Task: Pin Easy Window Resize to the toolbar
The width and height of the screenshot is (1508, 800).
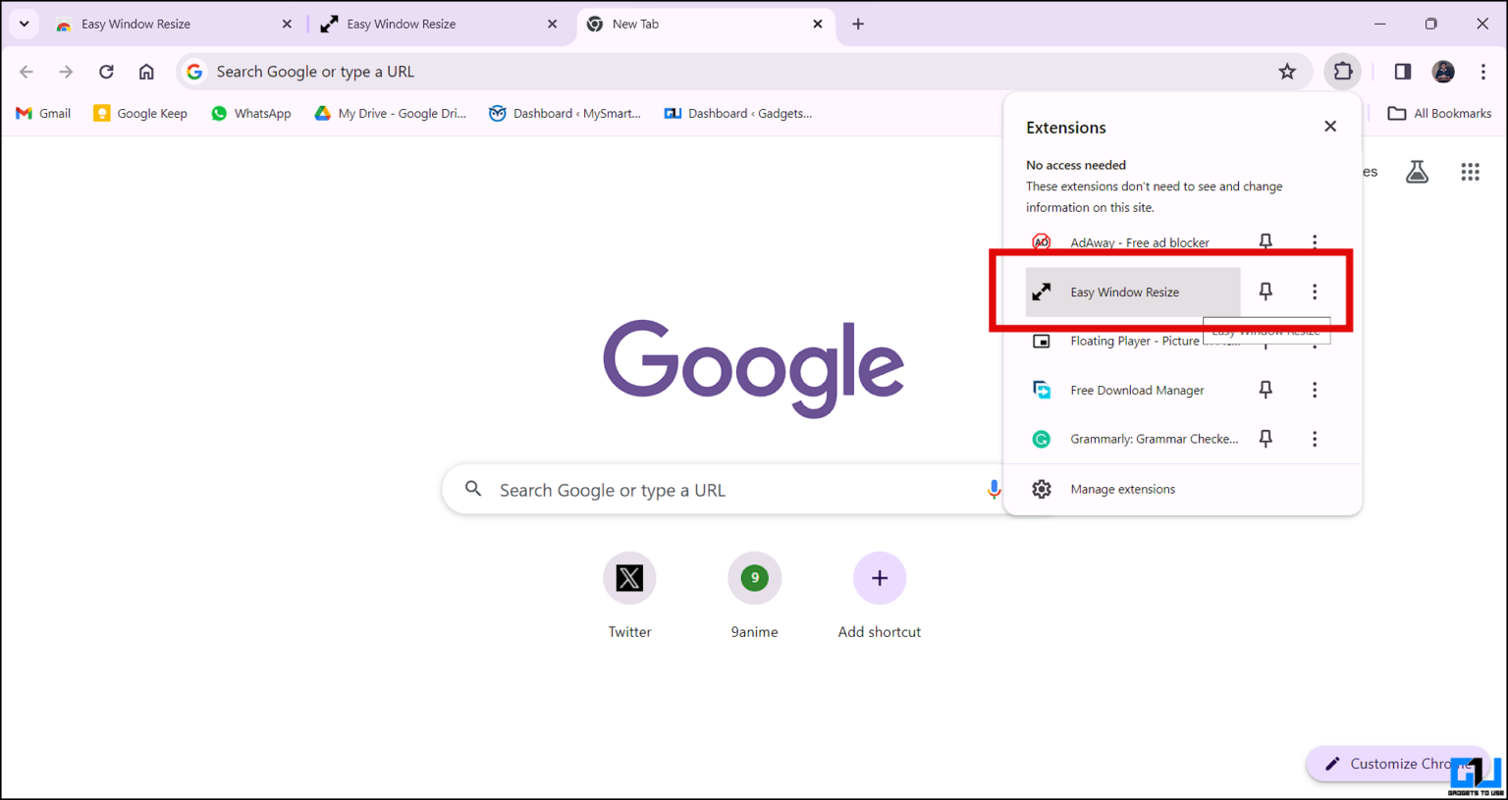Action: (1266, 291)
